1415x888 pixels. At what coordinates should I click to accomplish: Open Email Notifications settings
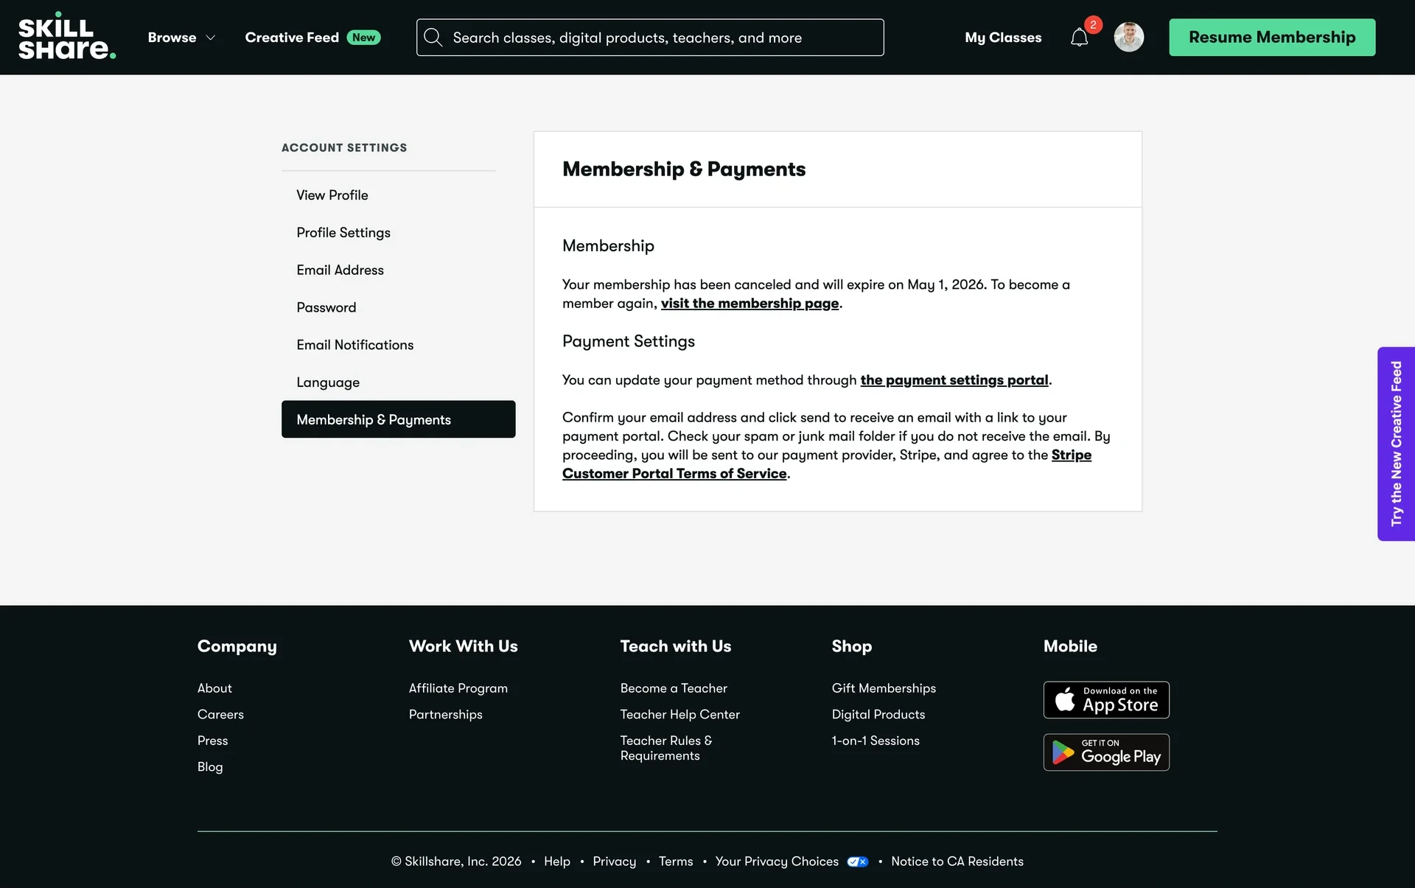(x=354, y=345)
